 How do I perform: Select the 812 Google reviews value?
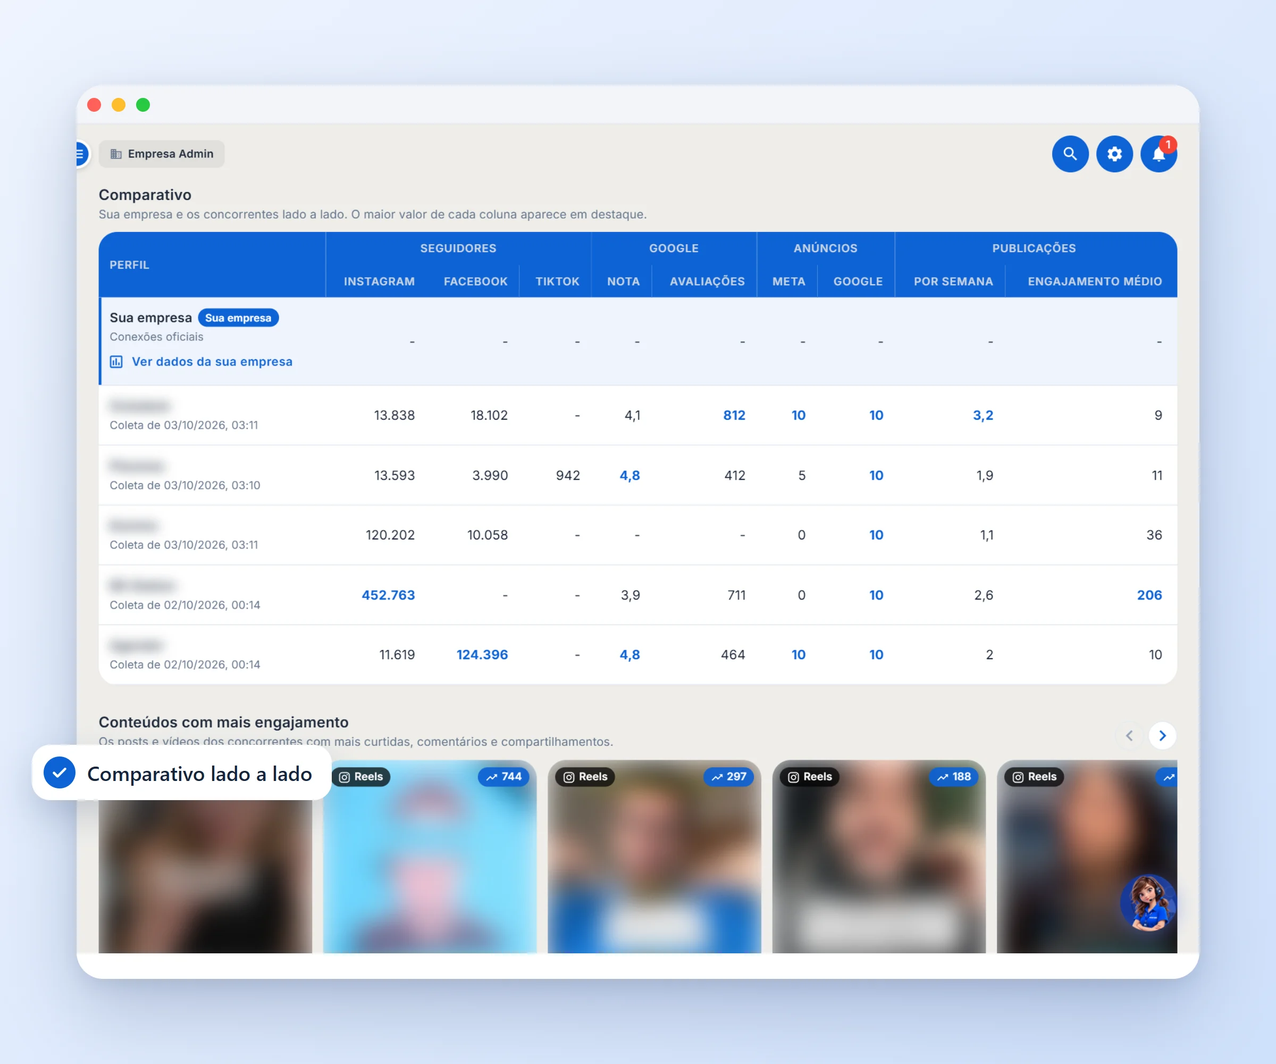(x=734, y=415)
